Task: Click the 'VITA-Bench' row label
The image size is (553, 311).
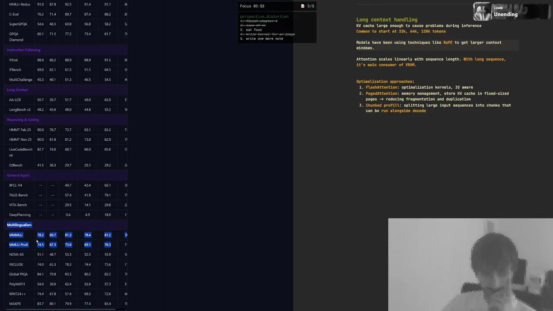Action: 18,205
